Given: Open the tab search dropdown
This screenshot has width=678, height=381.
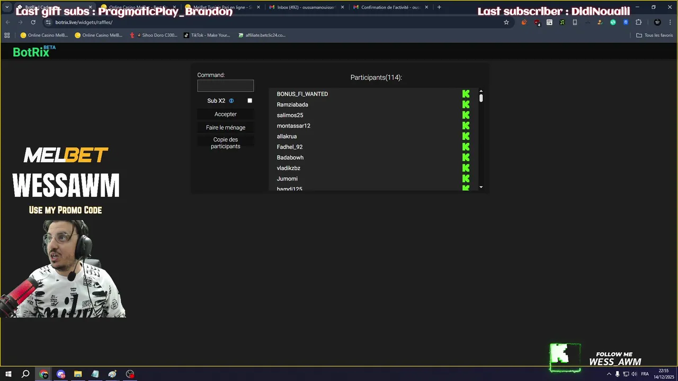Looking at the screenshot, I should click(x=7, y=7).
